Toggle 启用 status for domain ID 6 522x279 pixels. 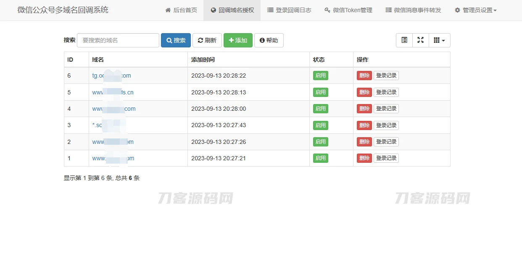(x=320, y=76)
